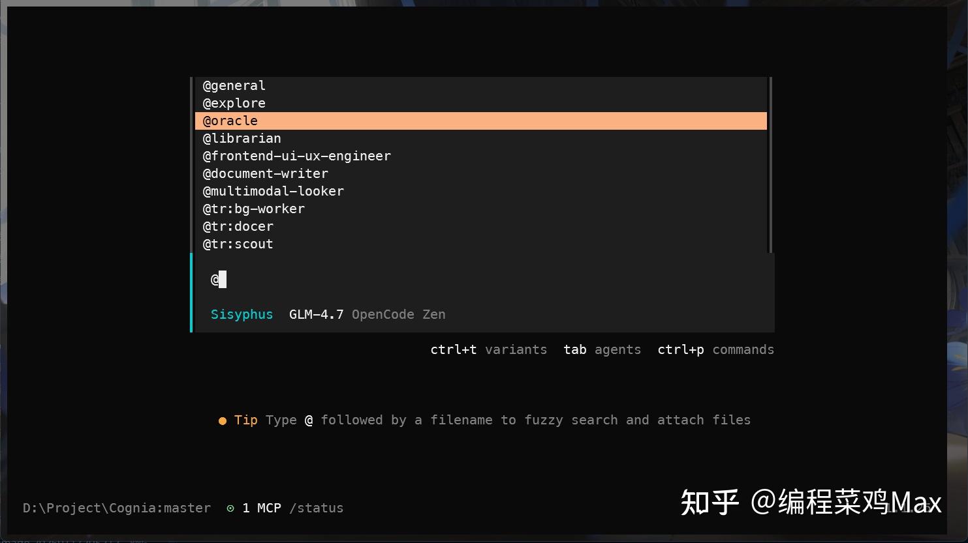Image resolution: width=968 pixels, height=543 pixels.
Task: Click the Sisyphus agent label
Action: (242, 314)
